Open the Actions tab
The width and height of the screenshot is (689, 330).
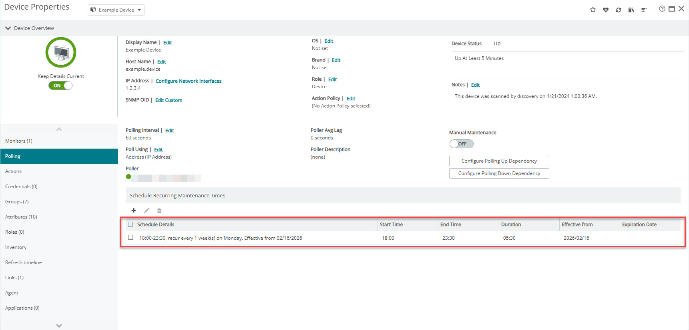(59, 171)
